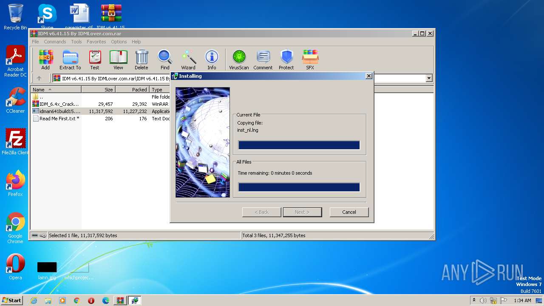Click the Protect shield icon
The image size is (544, 306).
[x=286, y=60]
